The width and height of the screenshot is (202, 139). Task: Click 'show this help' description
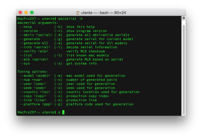tap(80, 27)
